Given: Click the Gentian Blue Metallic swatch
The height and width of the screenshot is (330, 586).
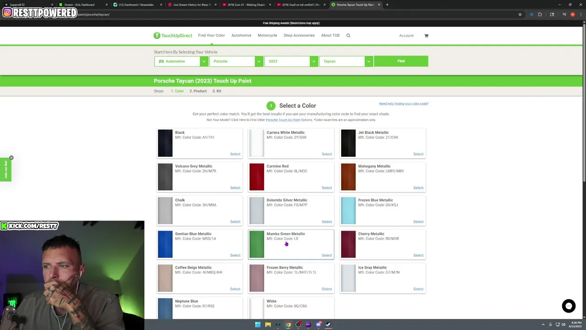Looking at the screenshot, I should pyautogui.click(x=165, y=244).
